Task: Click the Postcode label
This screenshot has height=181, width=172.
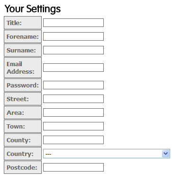Action: point(22,167)
